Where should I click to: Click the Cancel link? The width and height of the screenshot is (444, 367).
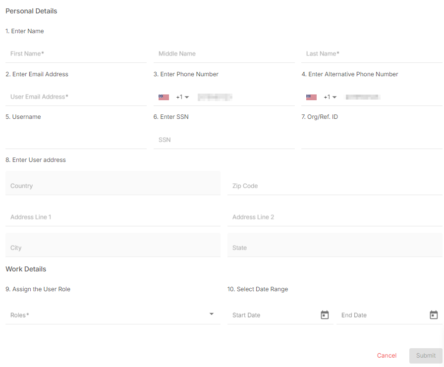(x=387, y=356)
